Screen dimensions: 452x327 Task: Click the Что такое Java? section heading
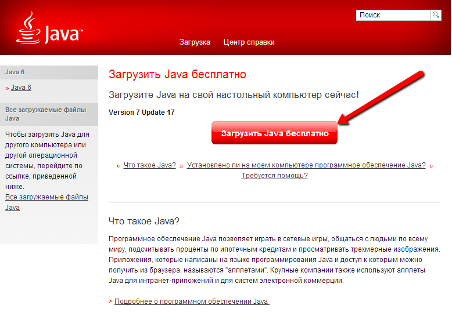pos(144,221)
